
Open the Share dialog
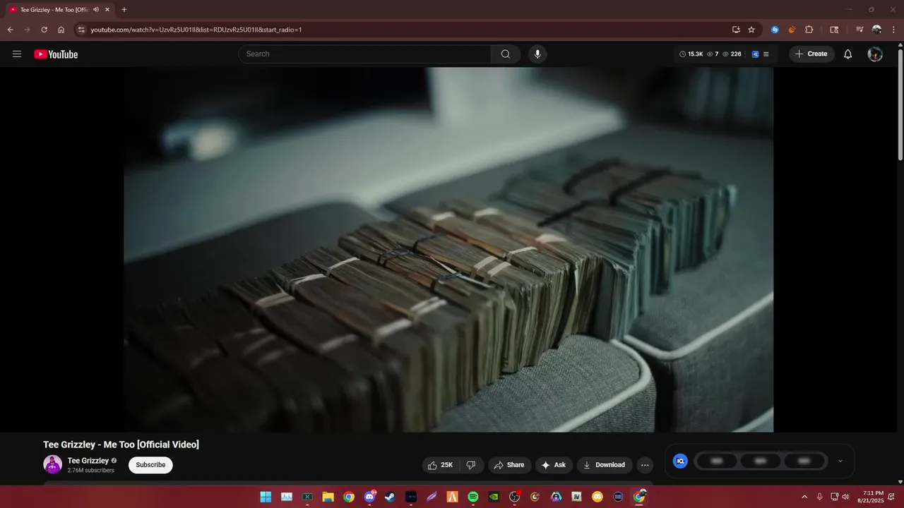point(509,465)
